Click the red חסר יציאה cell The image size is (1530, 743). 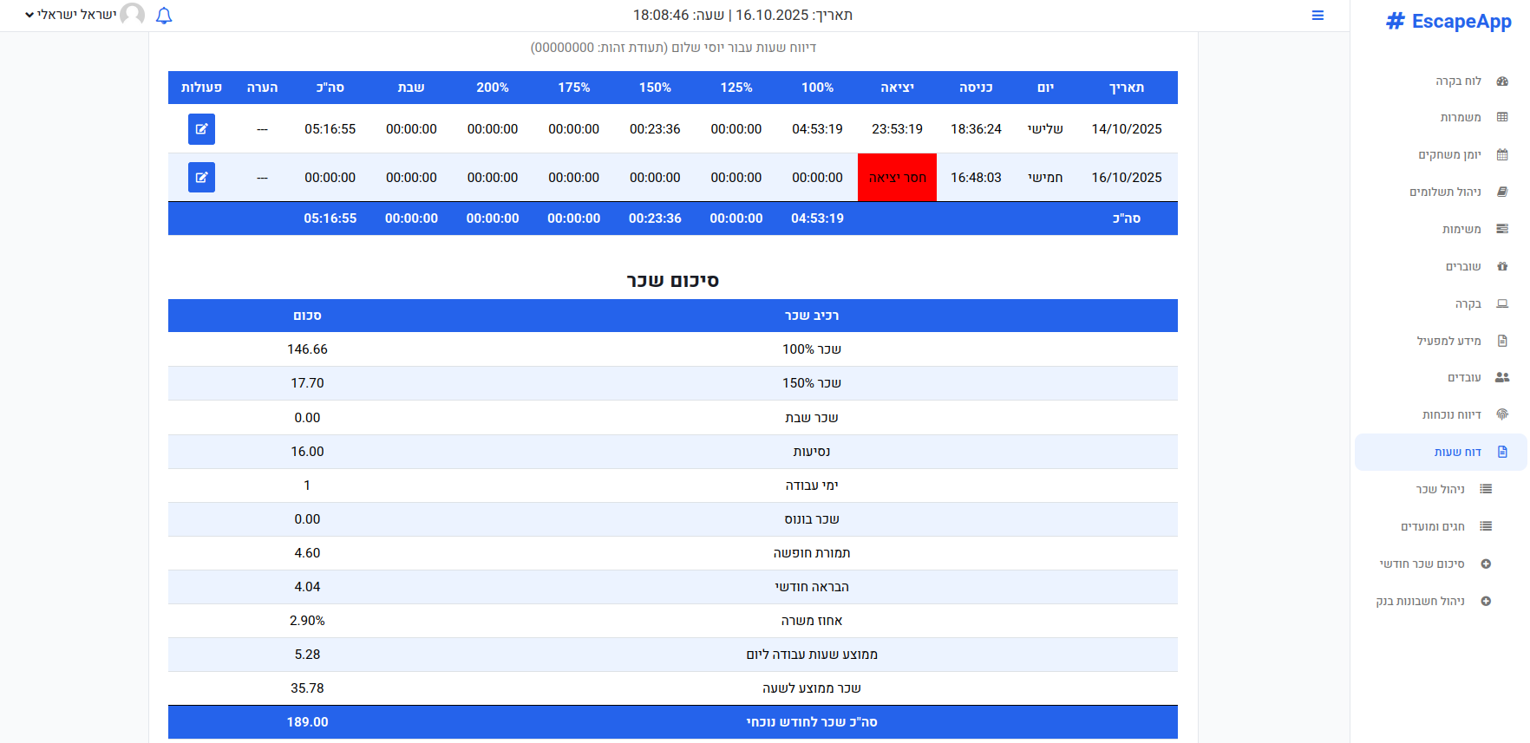(897, 178)
